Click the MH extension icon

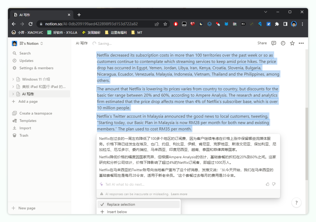coord(243,24)
